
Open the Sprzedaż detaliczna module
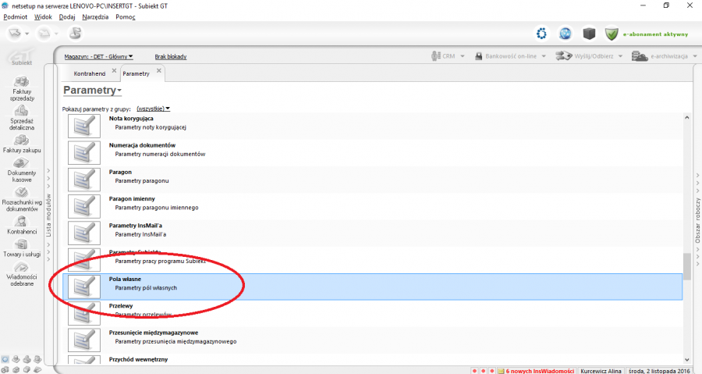coord(22,118)
